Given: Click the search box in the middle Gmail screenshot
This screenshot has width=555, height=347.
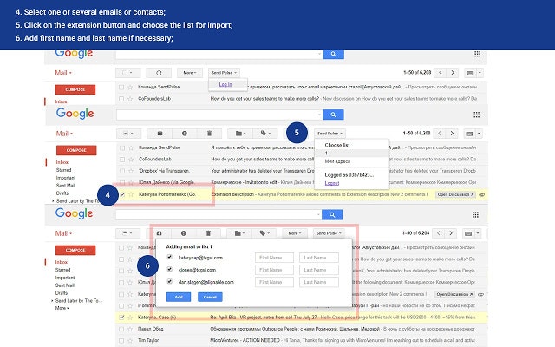Looking at the screenshot, I should tap(219, 115).
